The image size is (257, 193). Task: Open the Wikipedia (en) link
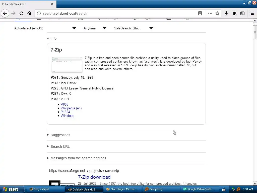(71, 108)
